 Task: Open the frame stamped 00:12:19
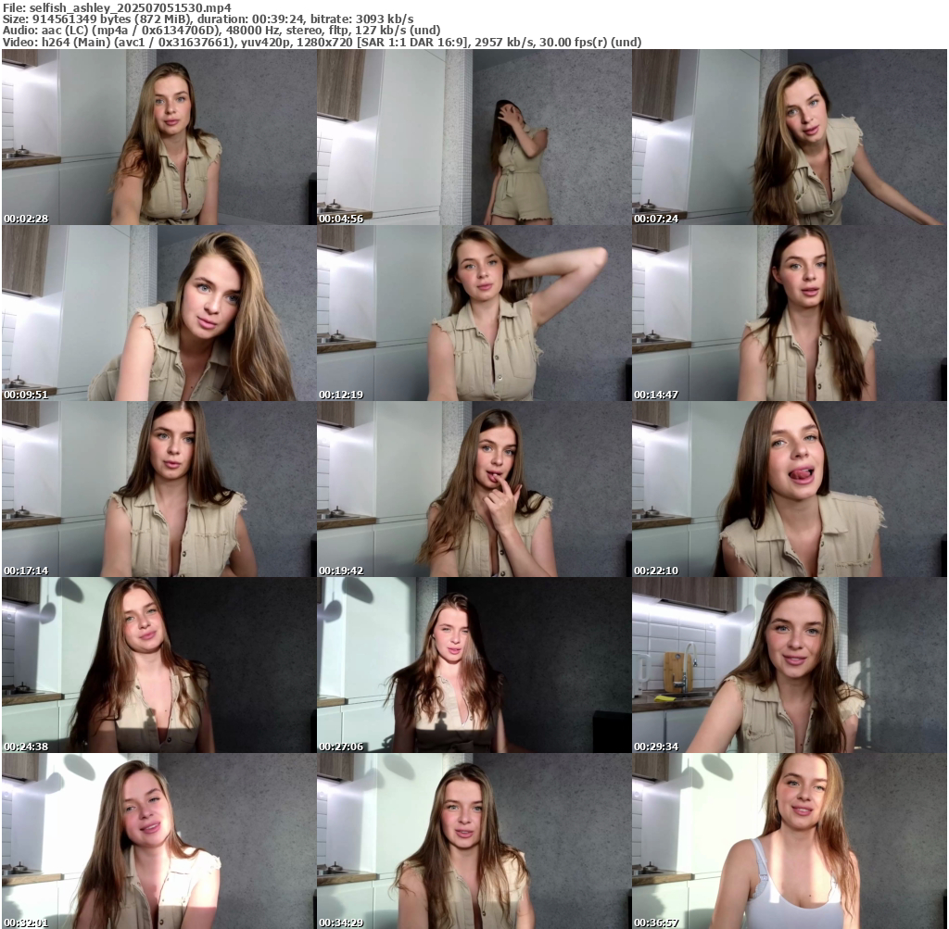click(x=474, y=313)
